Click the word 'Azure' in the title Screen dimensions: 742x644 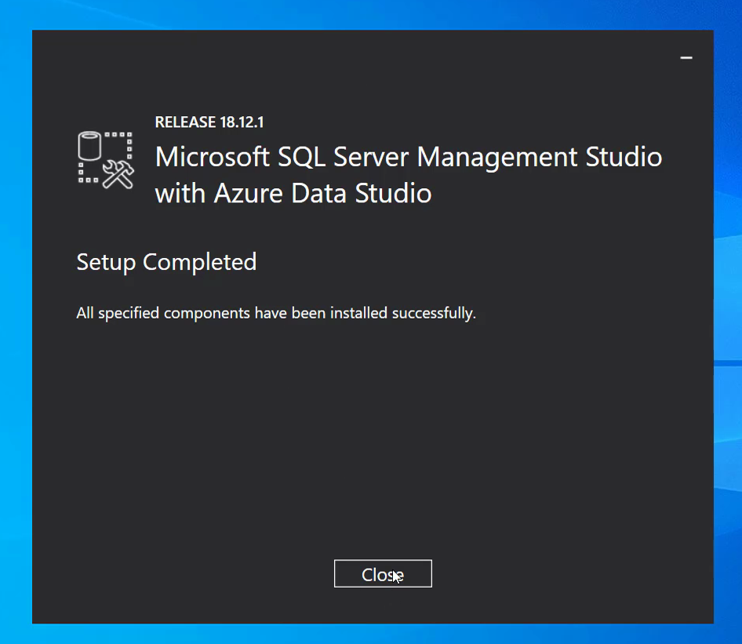tap(252, 193)
